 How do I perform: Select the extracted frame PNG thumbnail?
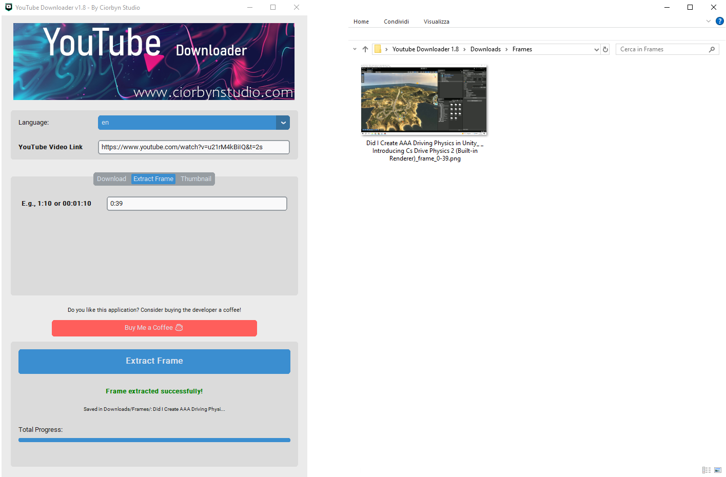click(424, 100)
